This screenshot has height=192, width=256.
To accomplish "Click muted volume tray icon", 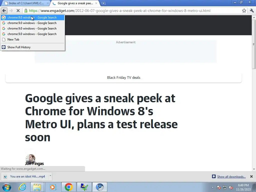I will click(x=231, y=187).
